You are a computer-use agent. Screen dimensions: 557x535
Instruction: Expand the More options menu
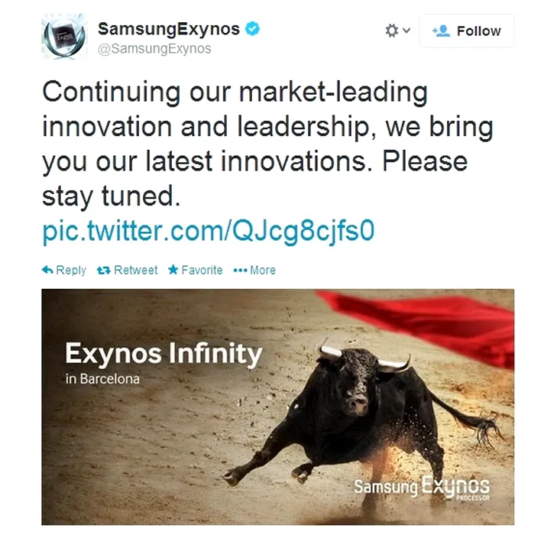click(x=254, y=271)
